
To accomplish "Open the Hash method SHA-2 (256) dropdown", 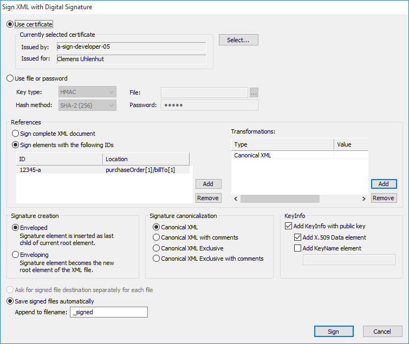I will [x=87, y=105].
